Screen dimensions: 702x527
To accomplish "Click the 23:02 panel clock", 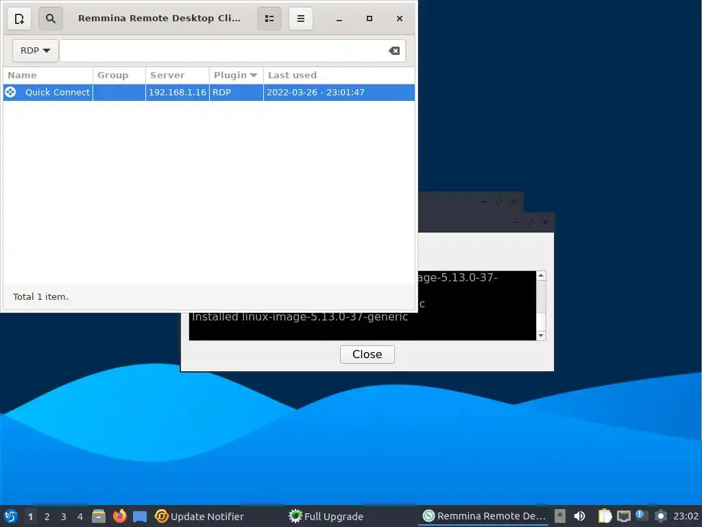I will click(686, 516).
